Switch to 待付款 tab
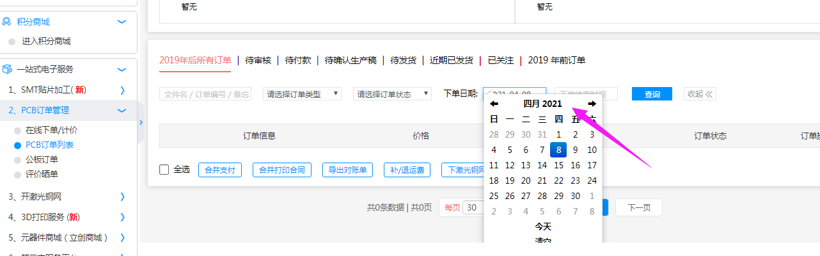This screenshot has width=820, height=256. click(298, 60)
